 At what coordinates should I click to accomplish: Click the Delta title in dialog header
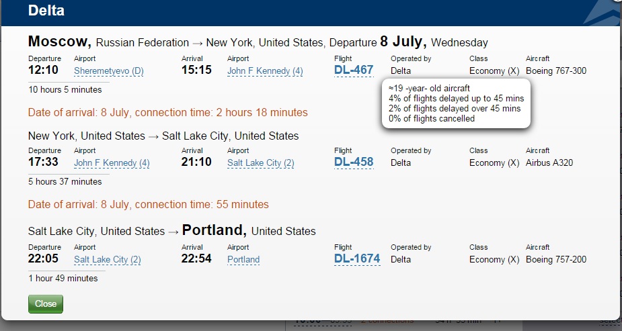click(x=46, y=11)
